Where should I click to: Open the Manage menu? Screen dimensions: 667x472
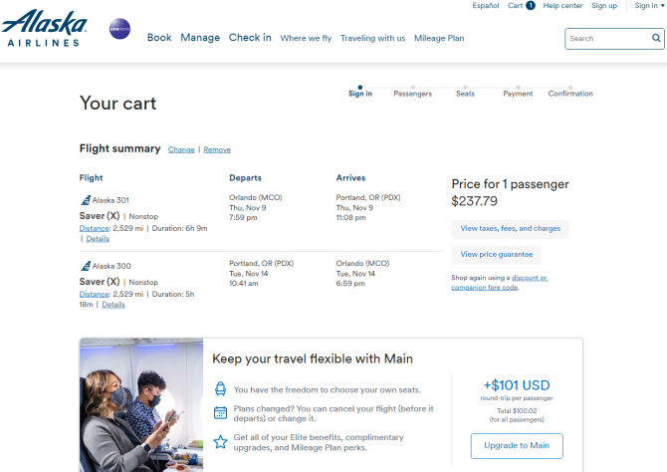[x=200, y=38]
